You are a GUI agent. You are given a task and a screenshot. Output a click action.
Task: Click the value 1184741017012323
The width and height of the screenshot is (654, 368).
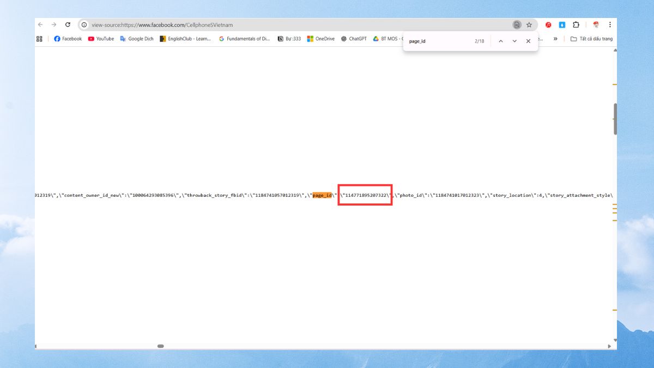point(458,195)
